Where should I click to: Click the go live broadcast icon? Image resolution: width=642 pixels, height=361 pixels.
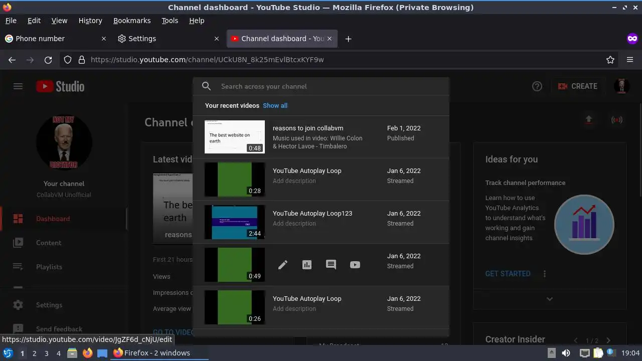tap(617, 119)
